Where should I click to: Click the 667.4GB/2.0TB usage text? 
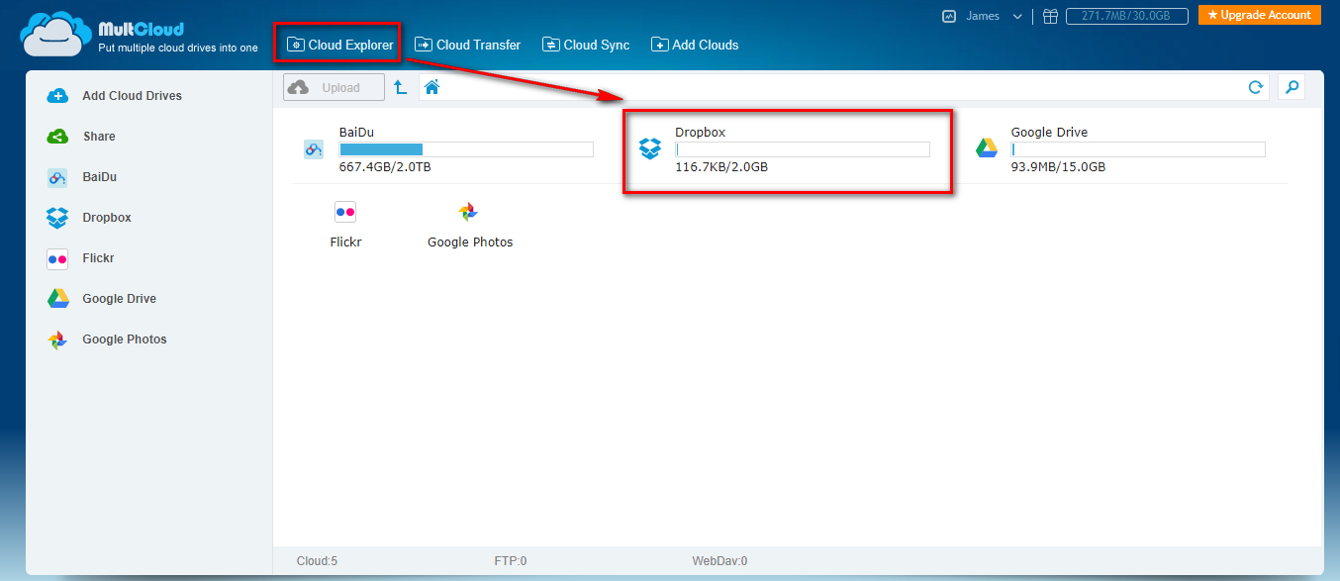[x=385, y=167]
